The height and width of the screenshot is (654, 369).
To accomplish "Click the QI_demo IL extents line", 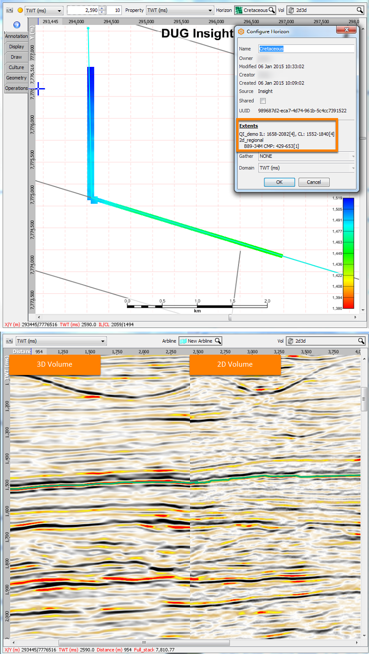I will click(286, 134).
